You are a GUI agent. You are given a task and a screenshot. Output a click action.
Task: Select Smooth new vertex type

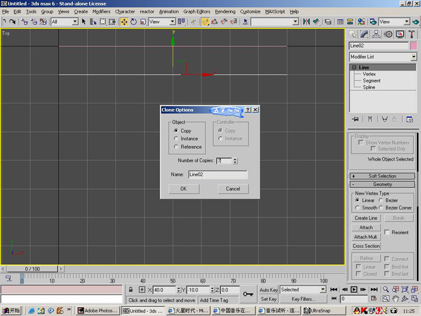pyautogui.click(x=357, y=208)
